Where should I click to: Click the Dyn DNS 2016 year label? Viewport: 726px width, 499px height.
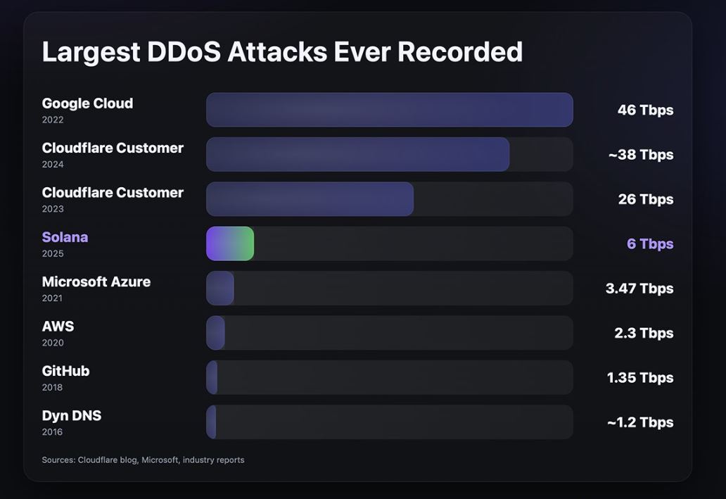pyautogui.click(x=52, y=431)
